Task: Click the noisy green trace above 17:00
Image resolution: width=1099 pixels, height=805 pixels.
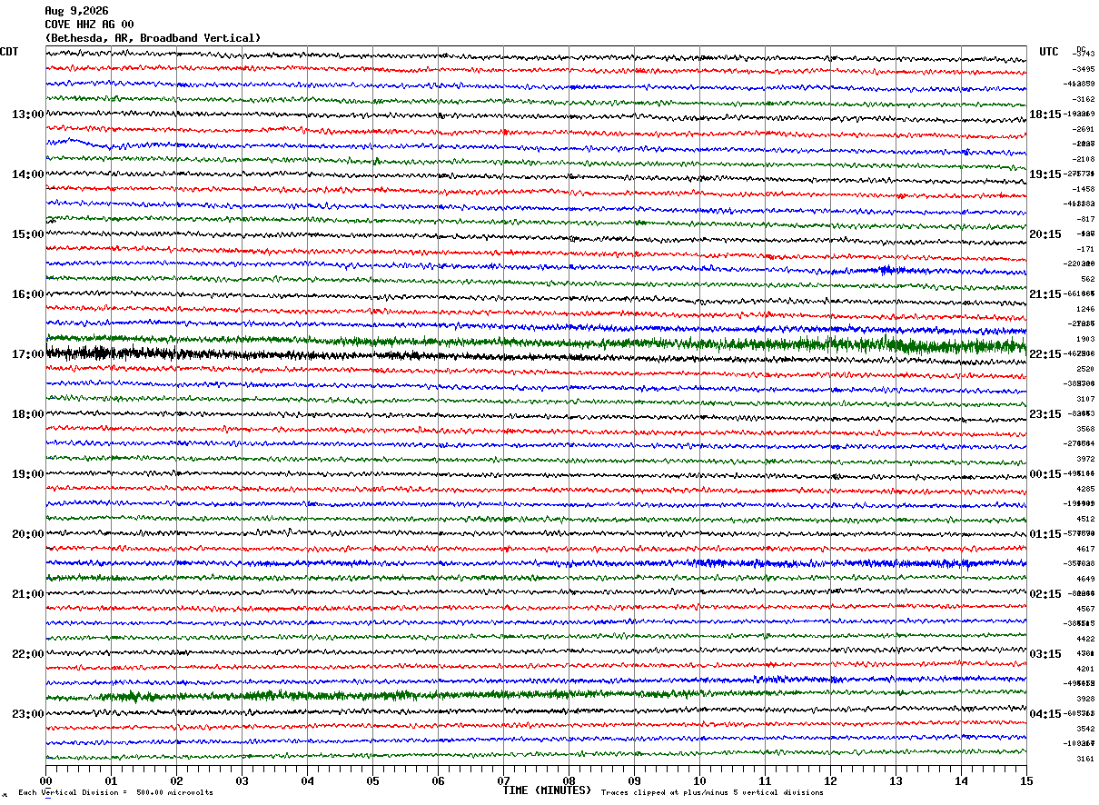Action: coord(536,343)
